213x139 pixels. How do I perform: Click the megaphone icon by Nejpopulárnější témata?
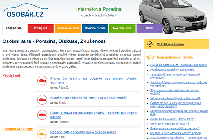tap(150, 57)
